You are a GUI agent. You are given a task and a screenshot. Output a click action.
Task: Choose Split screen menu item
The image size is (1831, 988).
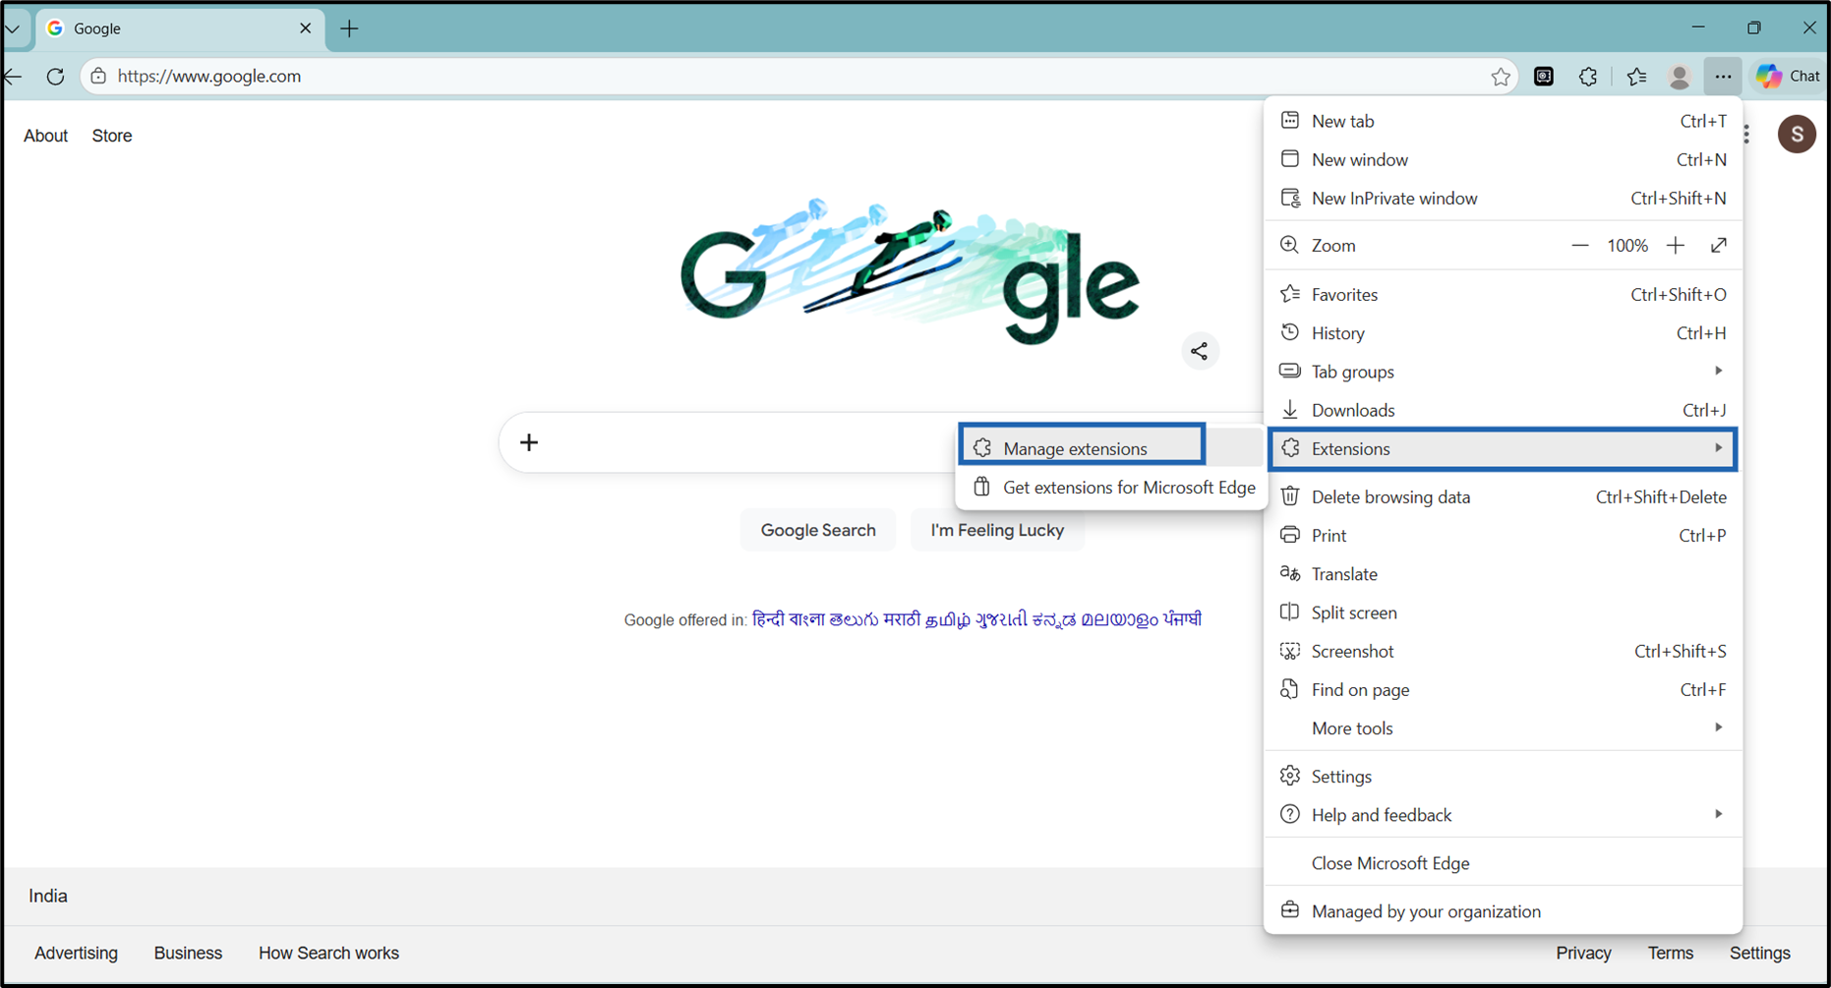[1503, 612]
